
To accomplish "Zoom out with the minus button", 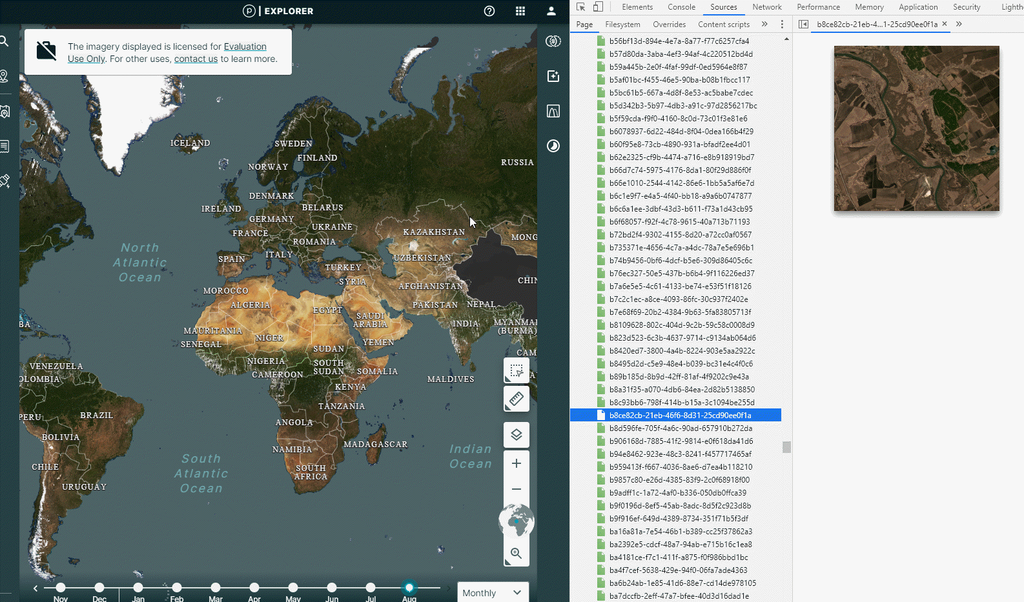I will pos(517,489).
